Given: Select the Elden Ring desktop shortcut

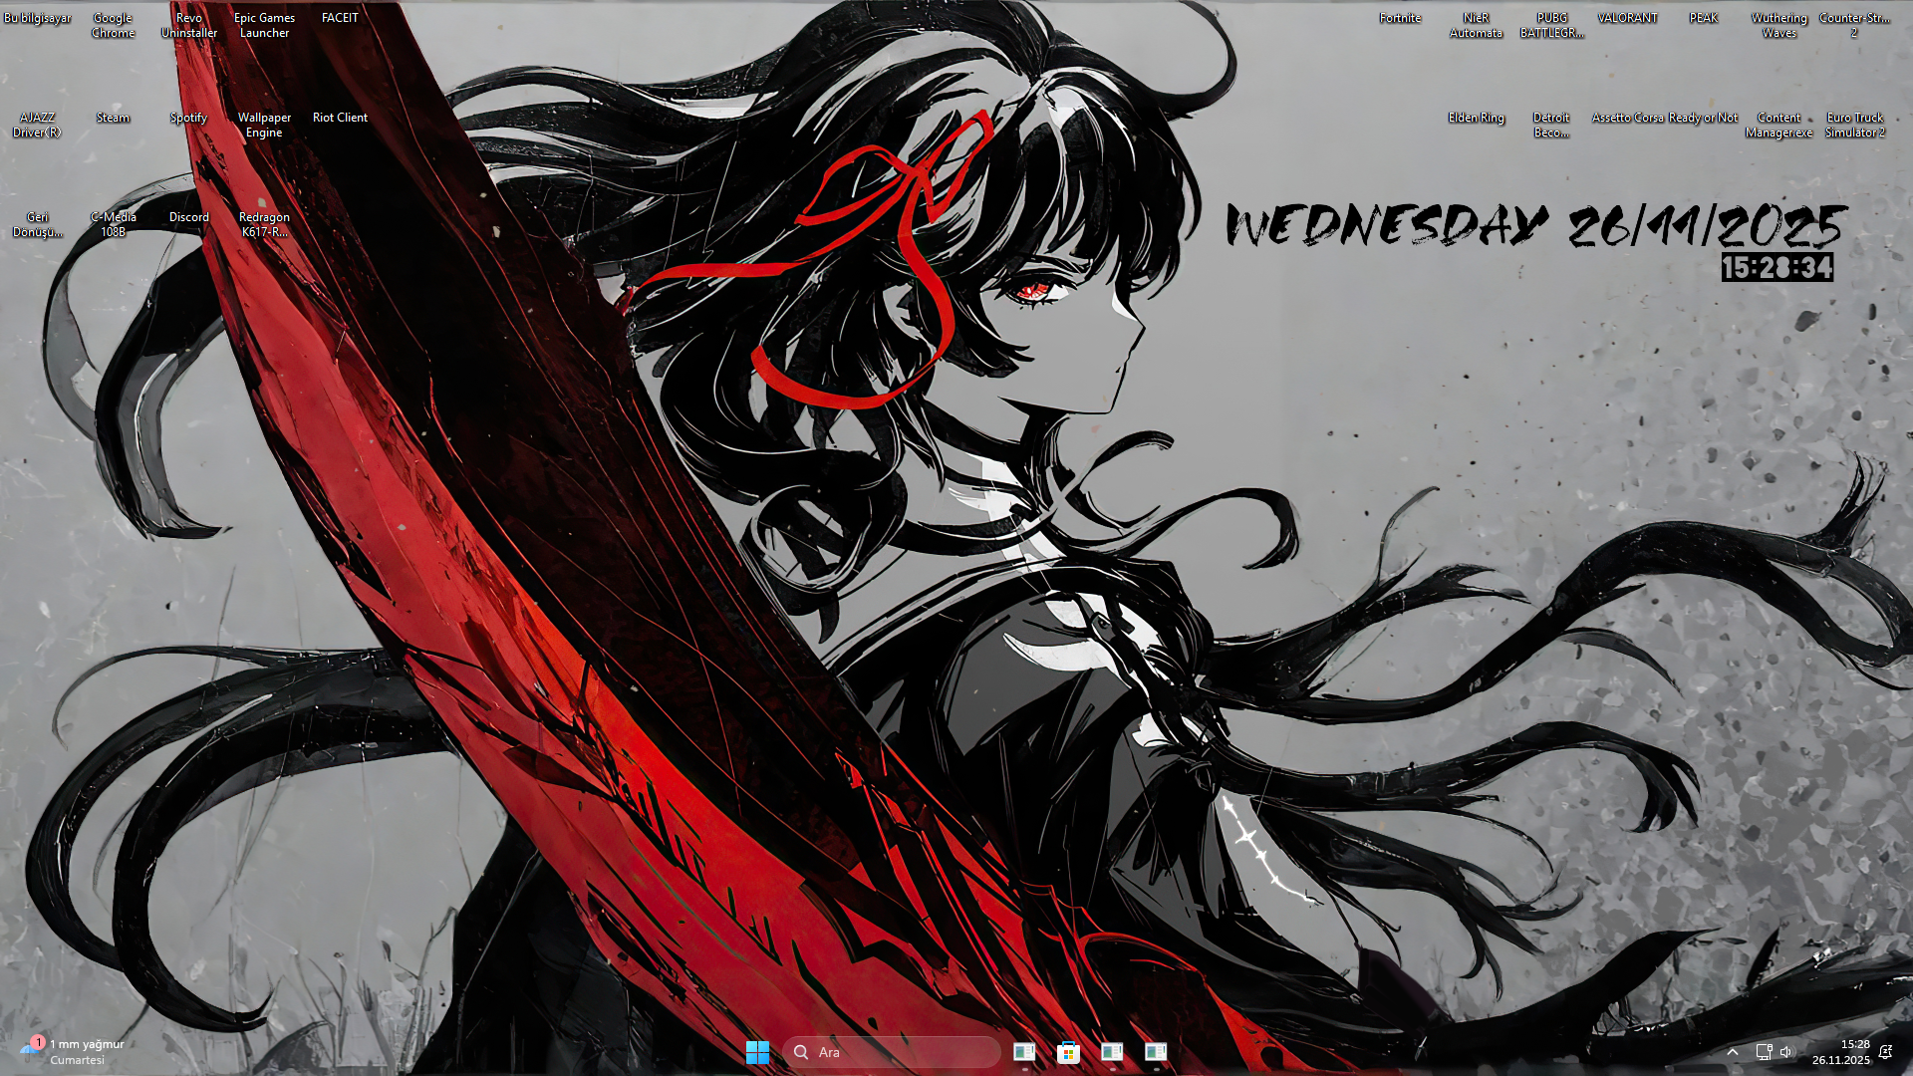Looking at the screenshot, I should point(1476,118).
